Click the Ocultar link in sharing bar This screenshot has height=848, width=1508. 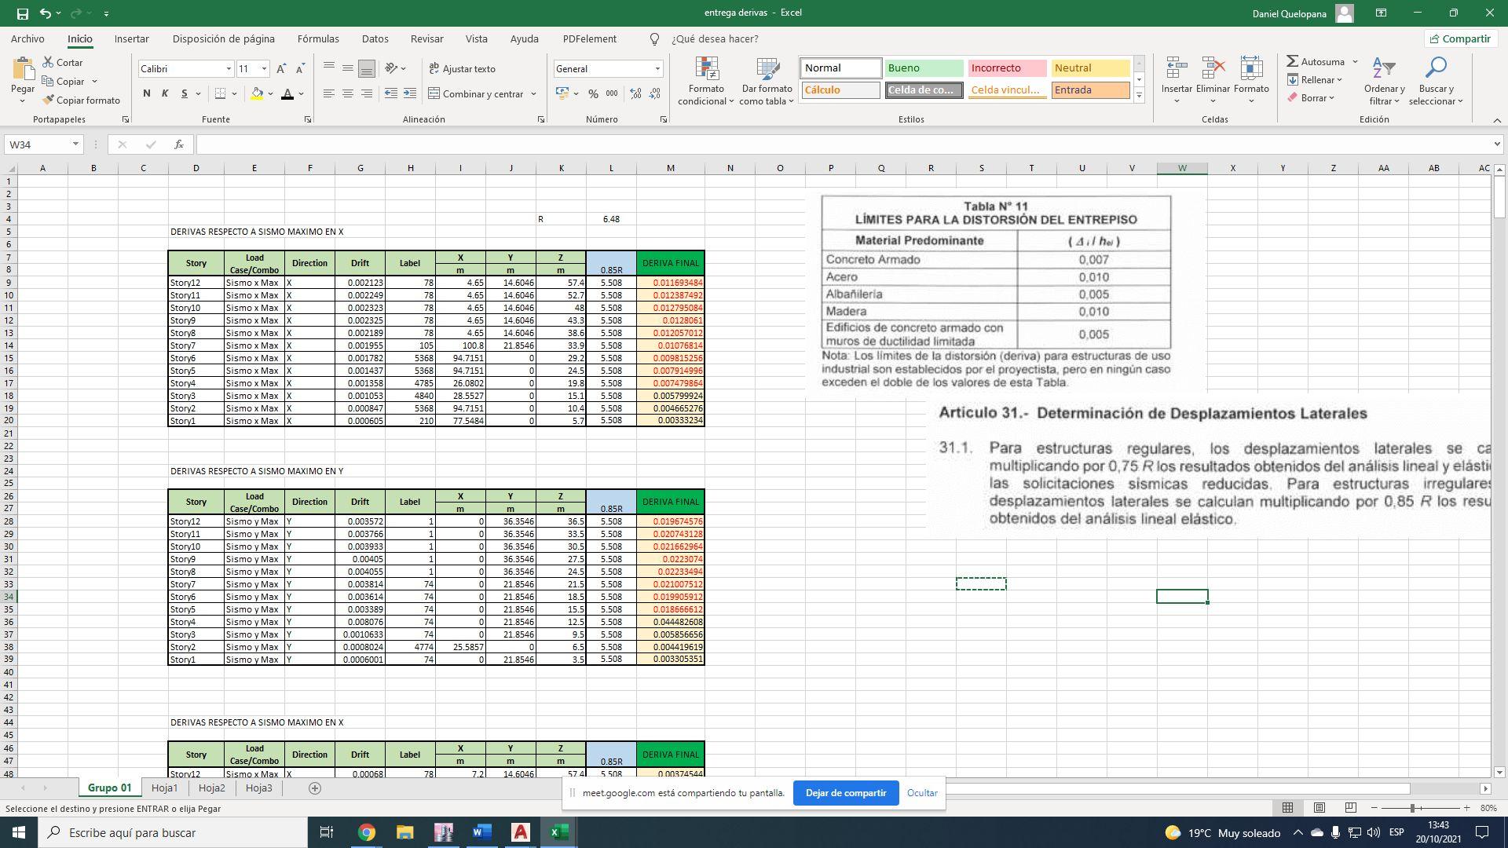pos(922,793)
